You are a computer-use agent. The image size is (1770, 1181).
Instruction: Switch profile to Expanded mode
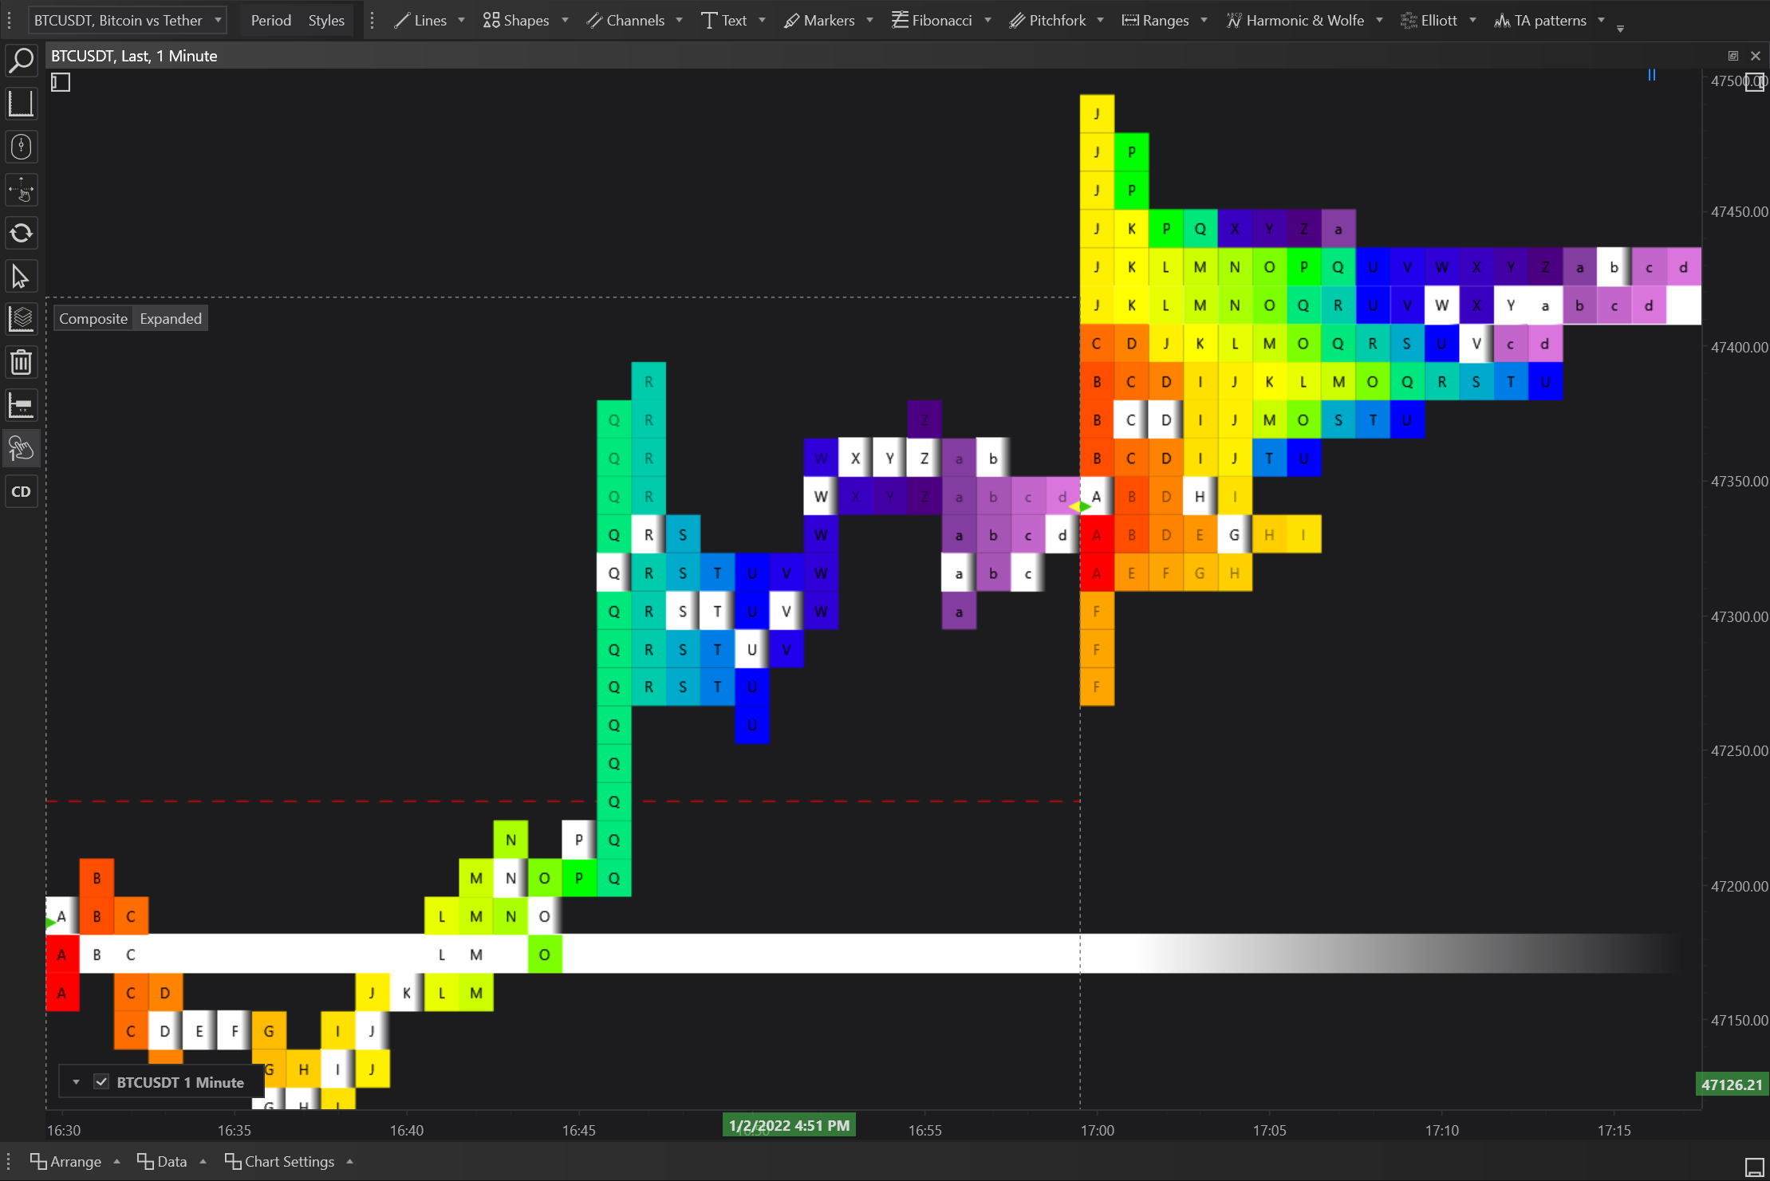click(x=171, y=319)
